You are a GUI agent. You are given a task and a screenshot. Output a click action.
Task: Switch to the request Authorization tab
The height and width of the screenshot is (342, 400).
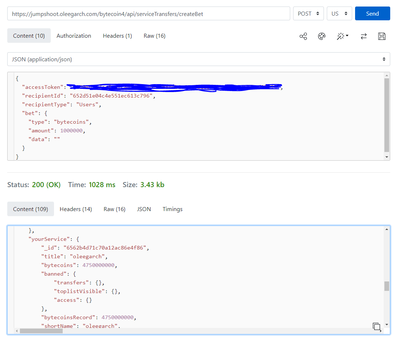[74, 36]
